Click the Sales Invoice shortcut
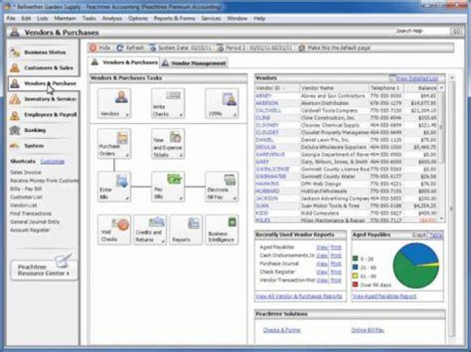Viewport: 471px width, 352px height. pyautogui.click(x=26, y=172)
